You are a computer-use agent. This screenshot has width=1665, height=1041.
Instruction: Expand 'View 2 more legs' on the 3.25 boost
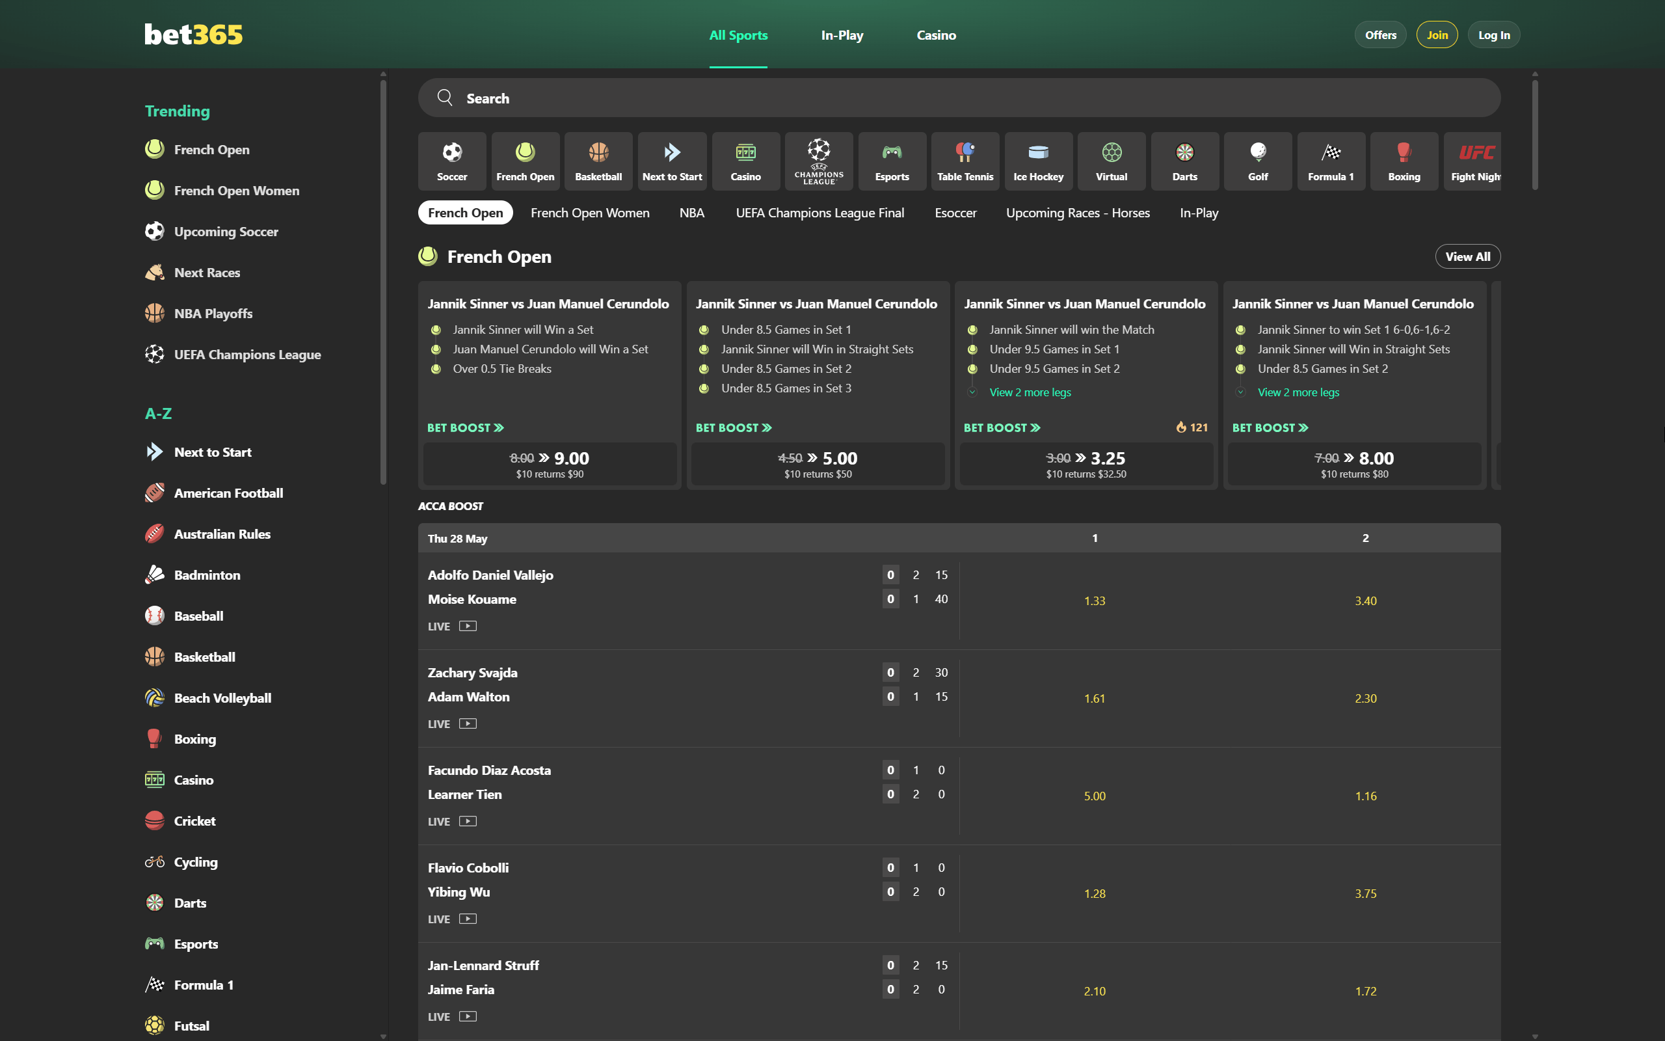(1030, 392)
